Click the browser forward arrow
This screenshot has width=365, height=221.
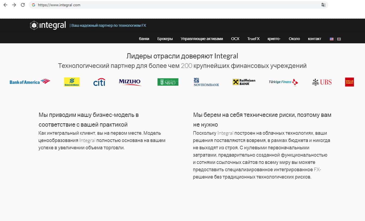14,5
